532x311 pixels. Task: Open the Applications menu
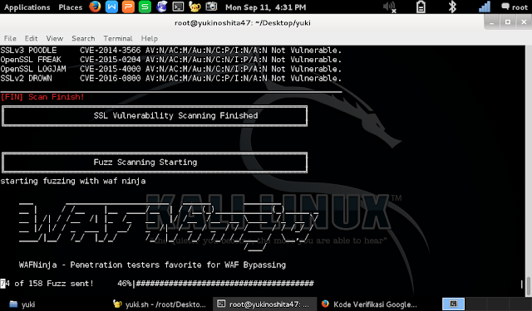27,7
